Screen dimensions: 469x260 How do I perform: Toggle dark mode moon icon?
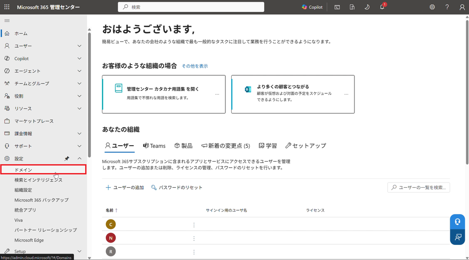pos(367,7)
